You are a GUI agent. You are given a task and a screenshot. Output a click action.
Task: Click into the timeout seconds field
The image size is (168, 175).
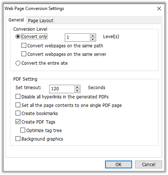coord(62,89)
